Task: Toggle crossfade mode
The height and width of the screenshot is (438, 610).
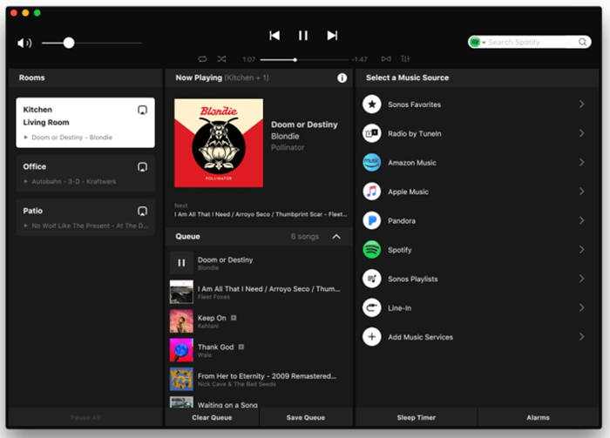Action: click(x=386, y=58)
